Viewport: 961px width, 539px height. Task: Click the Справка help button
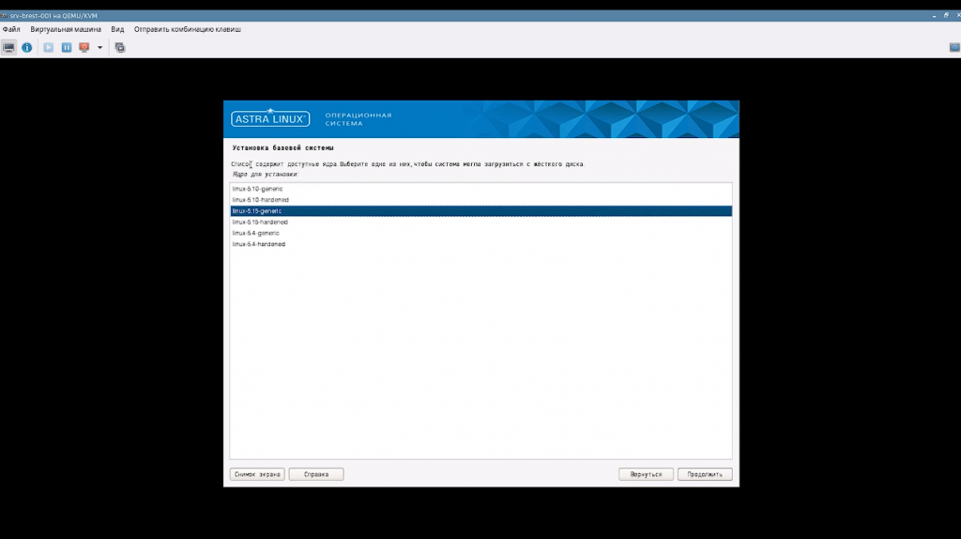[x=316, y=474]
